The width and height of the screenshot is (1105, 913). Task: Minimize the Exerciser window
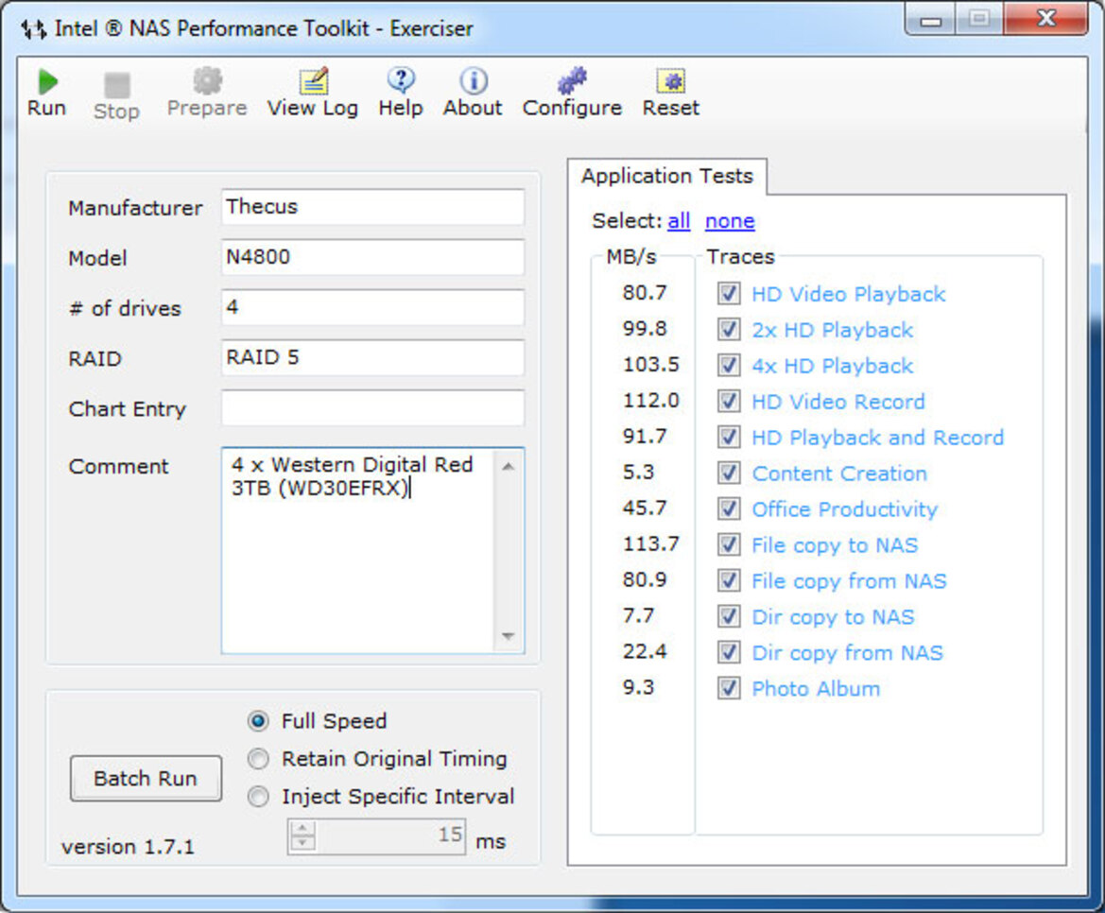point(930,19)
